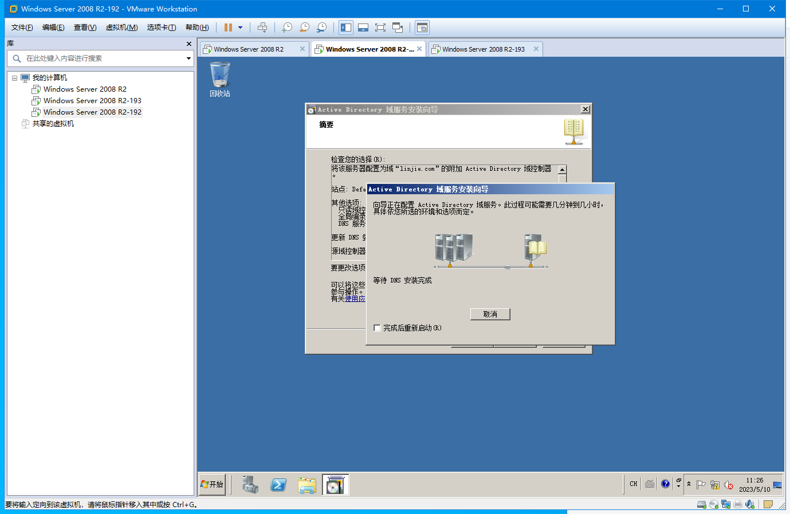Viewport: 790px width, 514px height.
Task: Open the power options dropdown arrow beside pause
Action: click(x=240, y=28)
